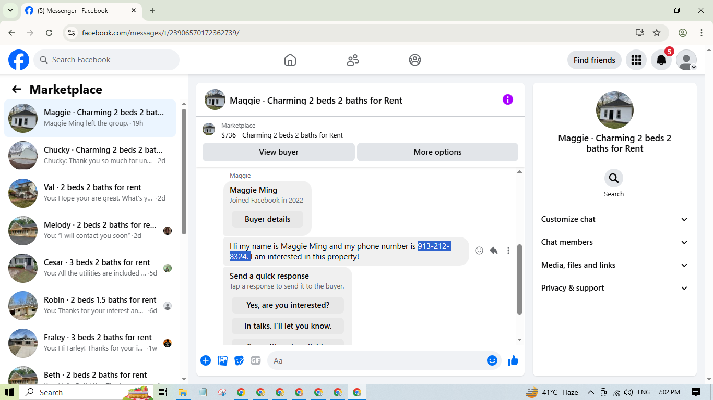Screen dimensions: 713x400
Task: Click the More options button
Action: (x=437, y=152)
